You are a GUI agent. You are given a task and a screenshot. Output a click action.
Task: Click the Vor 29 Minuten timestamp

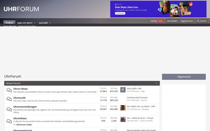(134, 109)
